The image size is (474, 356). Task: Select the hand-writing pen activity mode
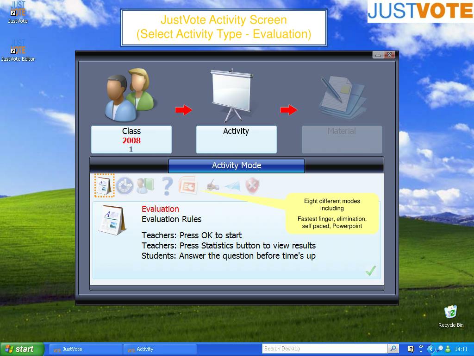click(x=212, y=185)
